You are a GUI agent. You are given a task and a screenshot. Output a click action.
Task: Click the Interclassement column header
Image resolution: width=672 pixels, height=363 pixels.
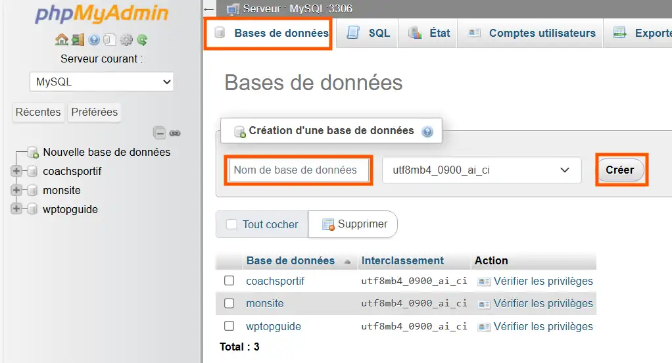pos(402,260)
